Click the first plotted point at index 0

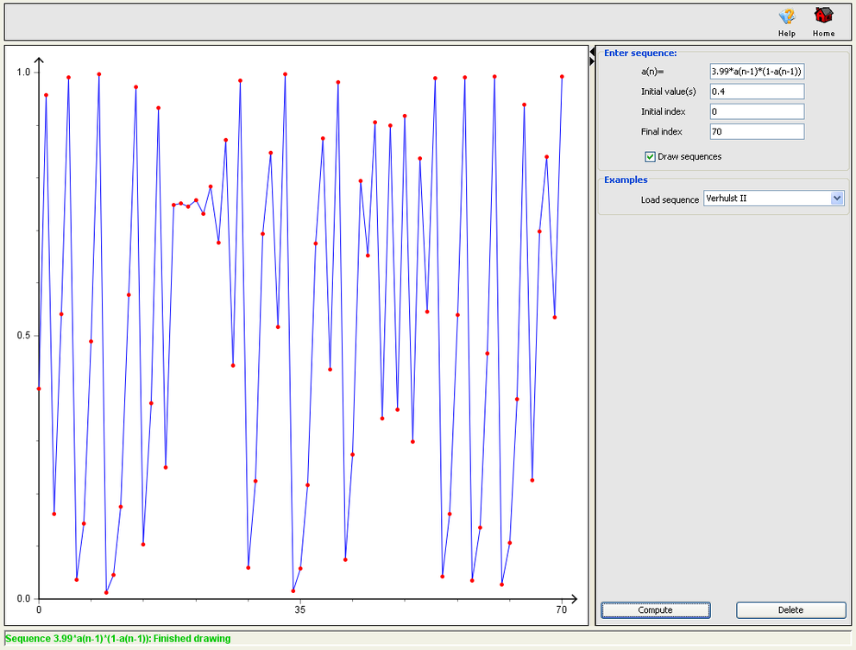[39, 388]
